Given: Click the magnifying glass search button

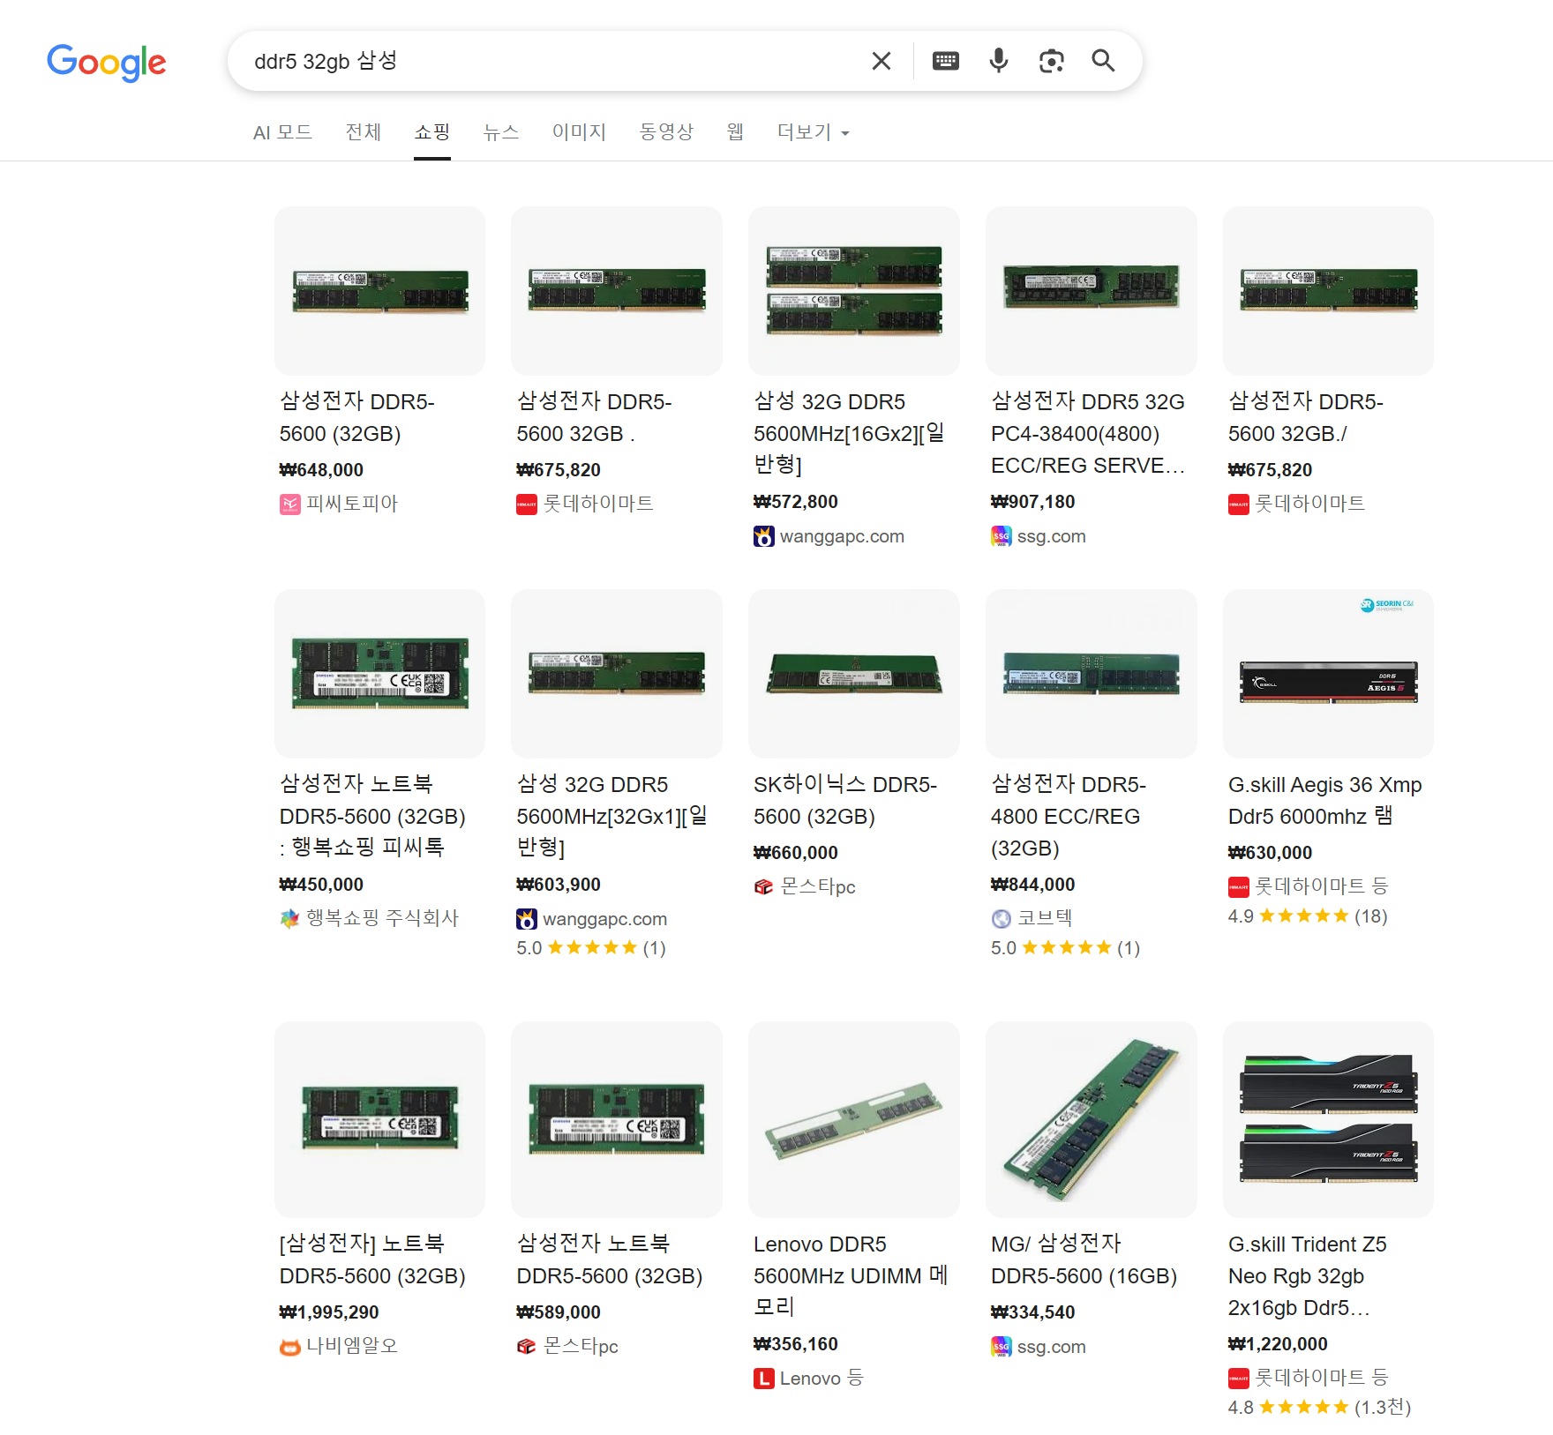Looking at the screenshot, I should point(1103,61).
